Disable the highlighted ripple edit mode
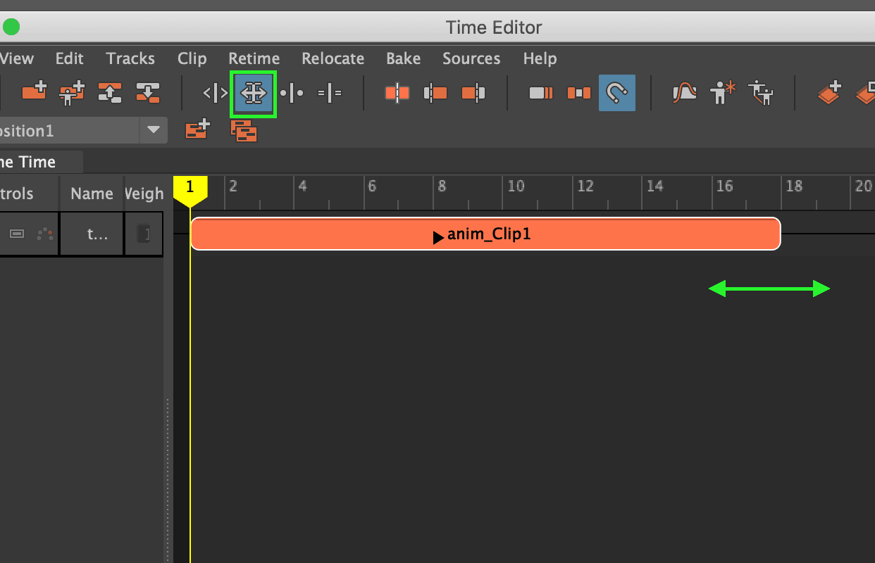875x563 pixels. pos(253,92)
